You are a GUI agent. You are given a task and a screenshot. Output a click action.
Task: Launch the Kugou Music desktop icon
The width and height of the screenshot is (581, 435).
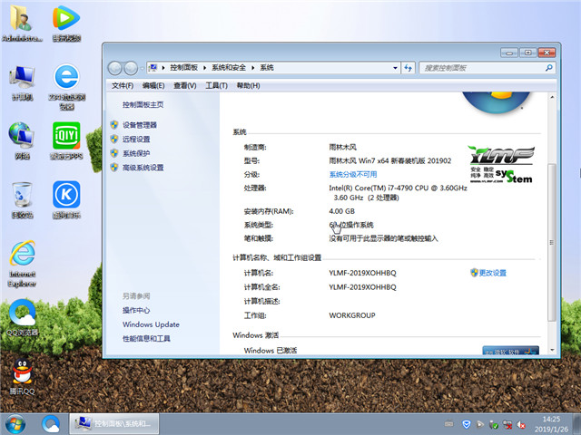coord(66,200)
